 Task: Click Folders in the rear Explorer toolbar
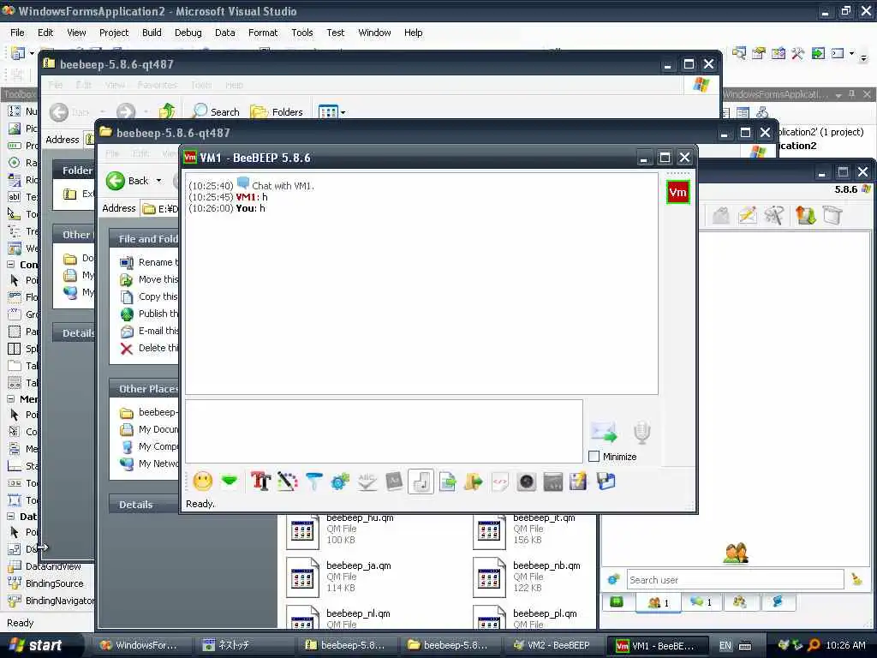[x=277, y=112]
